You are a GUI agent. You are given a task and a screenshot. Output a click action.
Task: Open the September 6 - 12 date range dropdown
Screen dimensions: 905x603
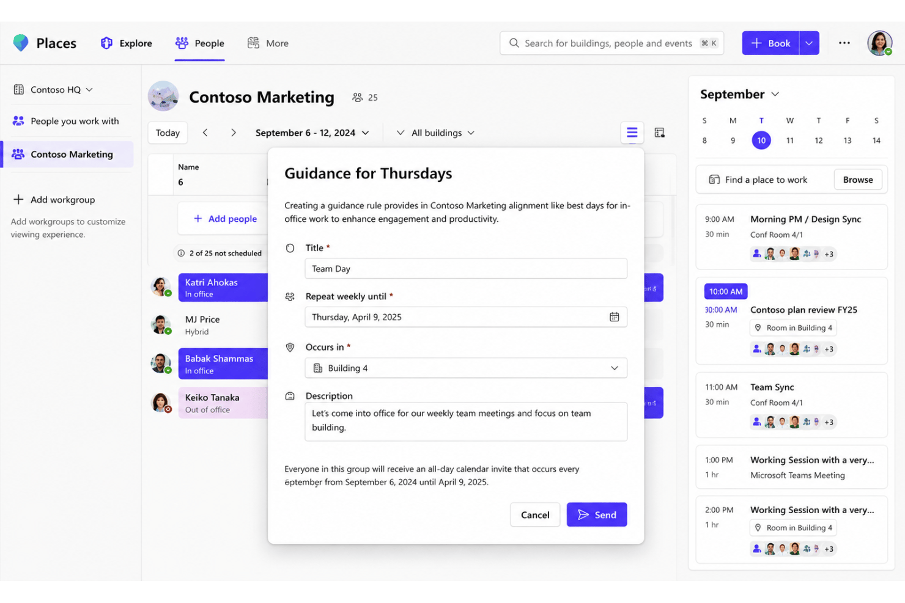coord(312,133)
